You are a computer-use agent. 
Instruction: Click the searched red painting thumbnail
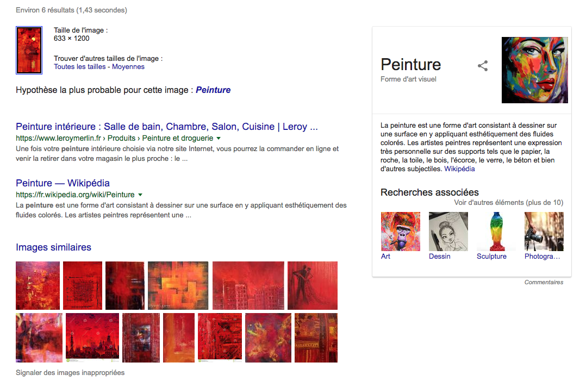(29, 50)
